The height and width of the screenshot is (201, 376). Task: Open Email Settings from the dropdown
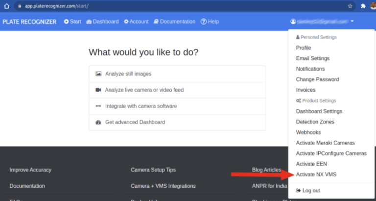pyautogui.click(x=313, y=58)
